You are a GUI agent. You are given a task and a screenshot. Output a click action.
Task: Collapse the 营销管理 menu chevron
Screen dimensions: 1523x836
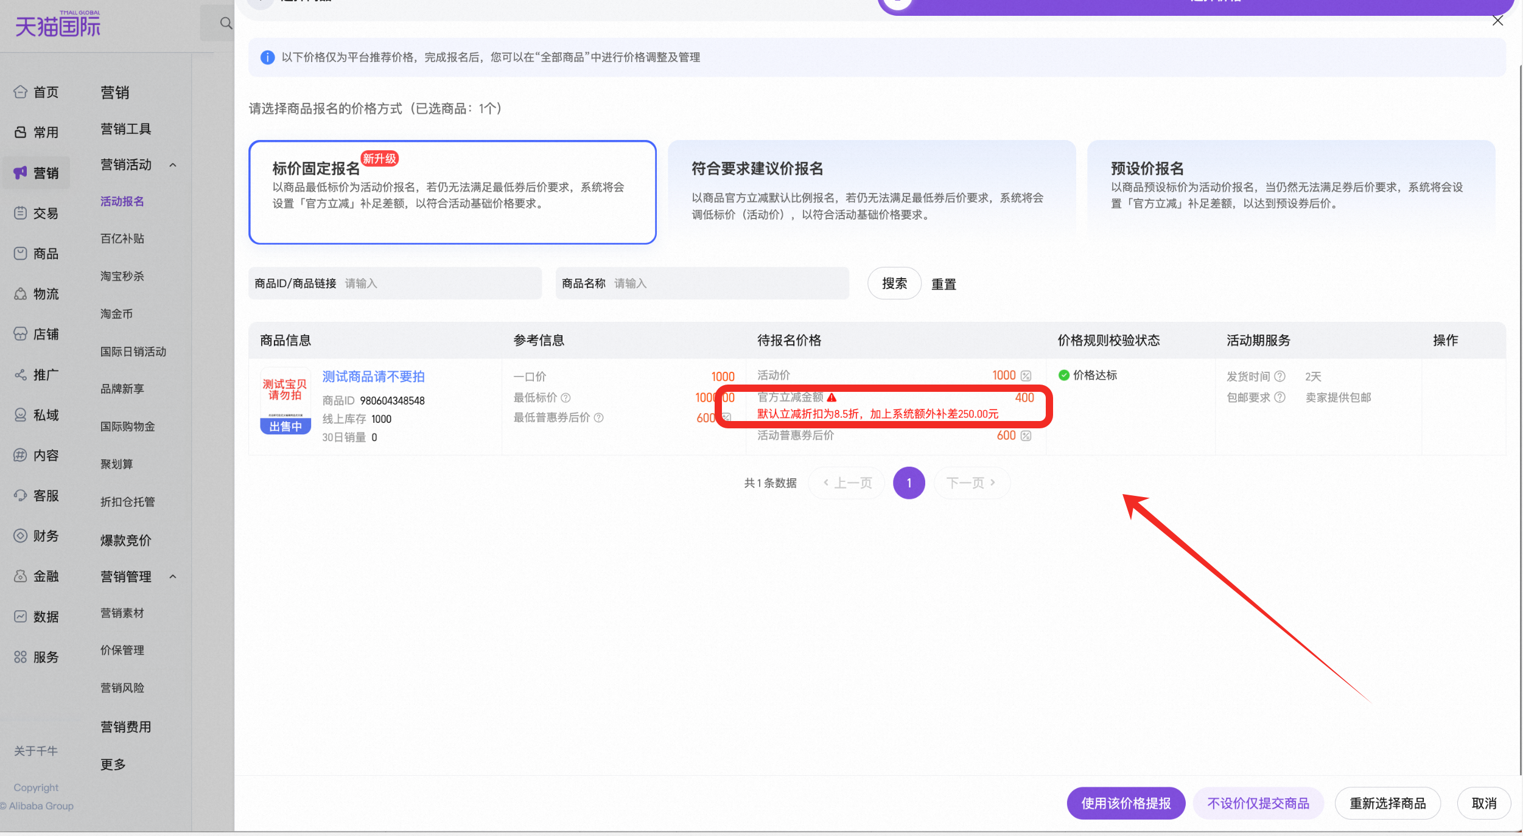[173, 576]
